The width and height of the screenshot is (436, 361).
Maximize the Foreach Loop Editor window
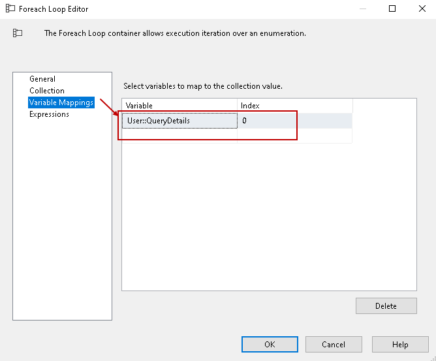pos(392,9)
